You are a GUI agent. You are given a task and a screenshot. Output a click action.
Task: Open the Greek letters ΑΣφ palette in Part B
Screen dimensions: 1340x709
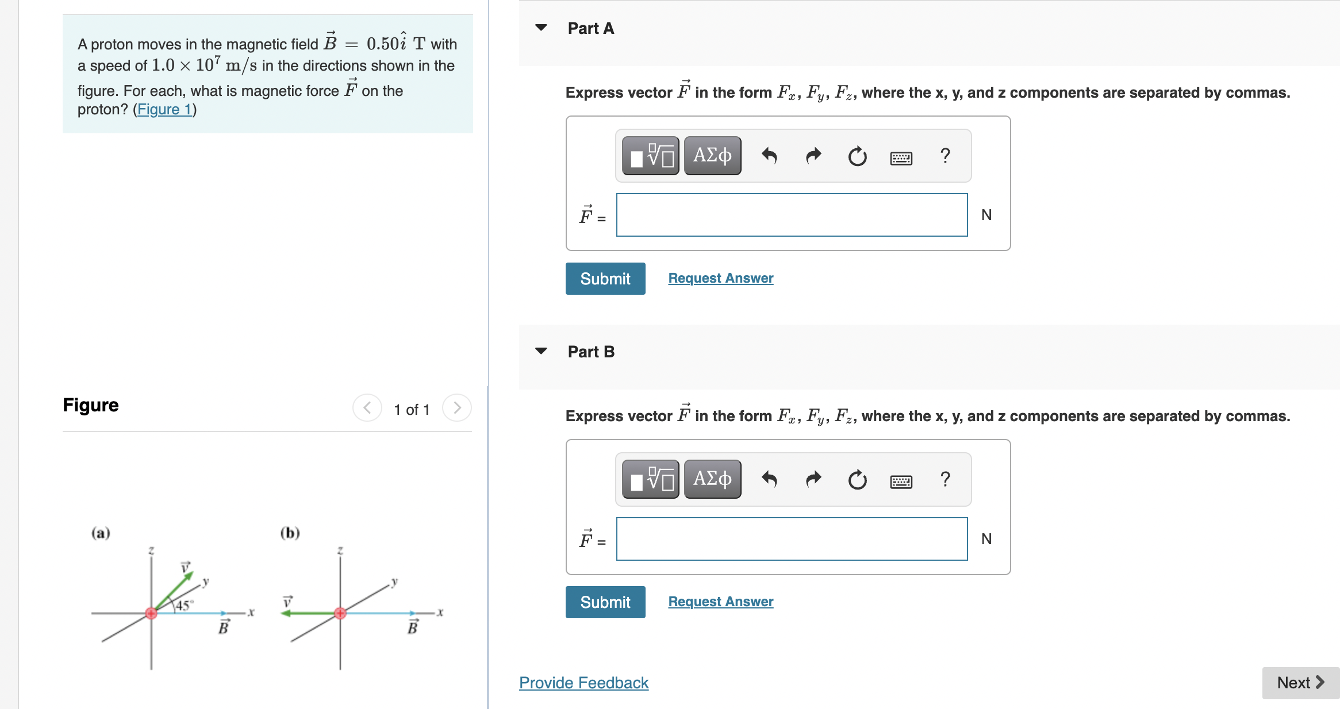pos(712,479)
